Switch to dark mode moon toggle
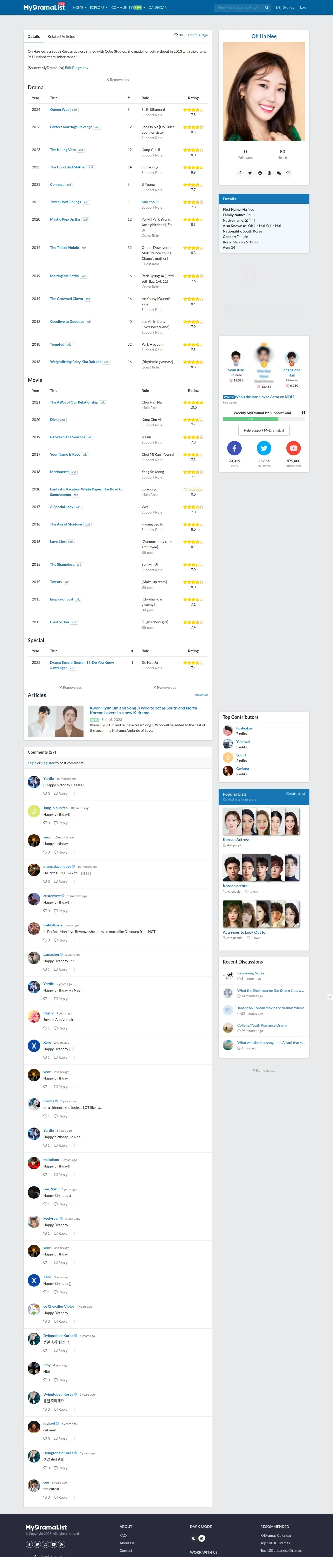Screen dimensions: 333x1557 [193, 1538]
